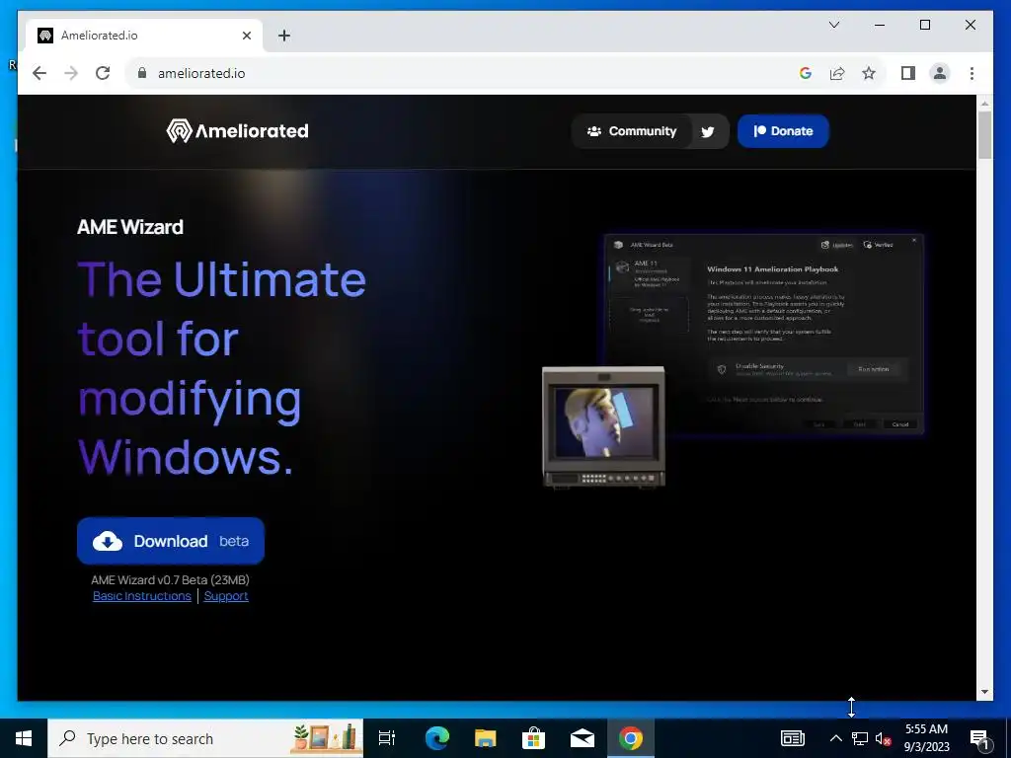This screenshot has width=1011, height=758.
Task: Click the Download beta button
Action: 171,541
